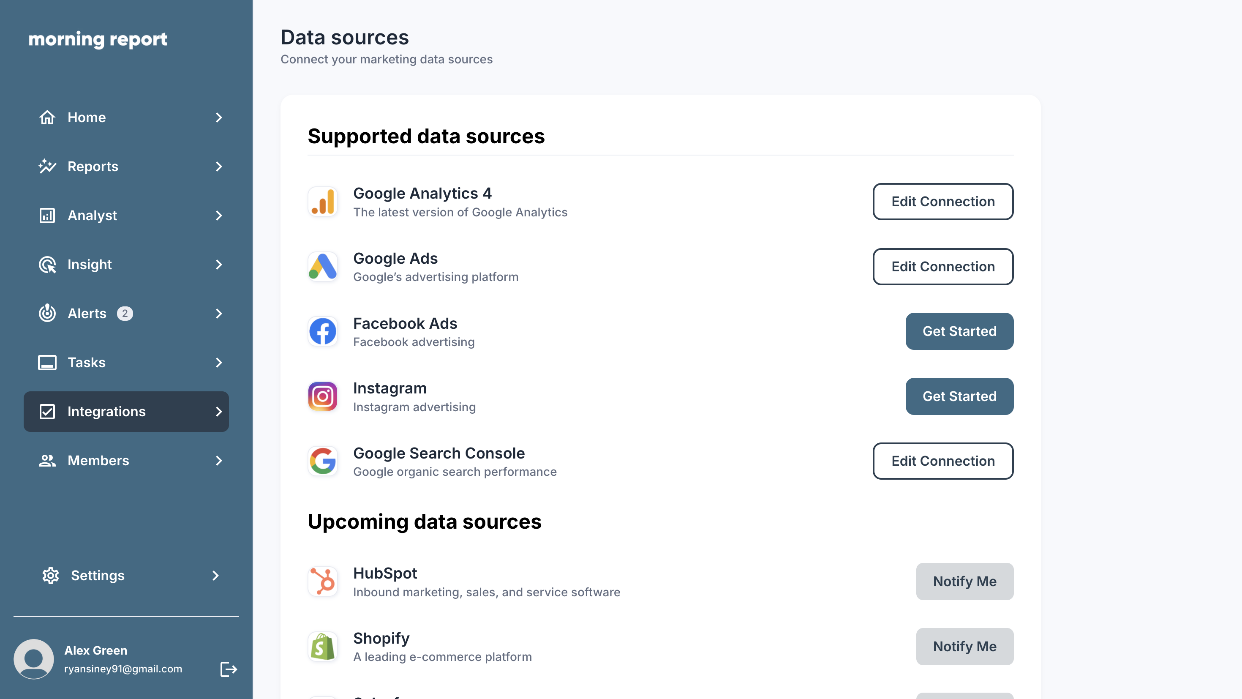Edit Connection for Google Search Console

point(943,461)
